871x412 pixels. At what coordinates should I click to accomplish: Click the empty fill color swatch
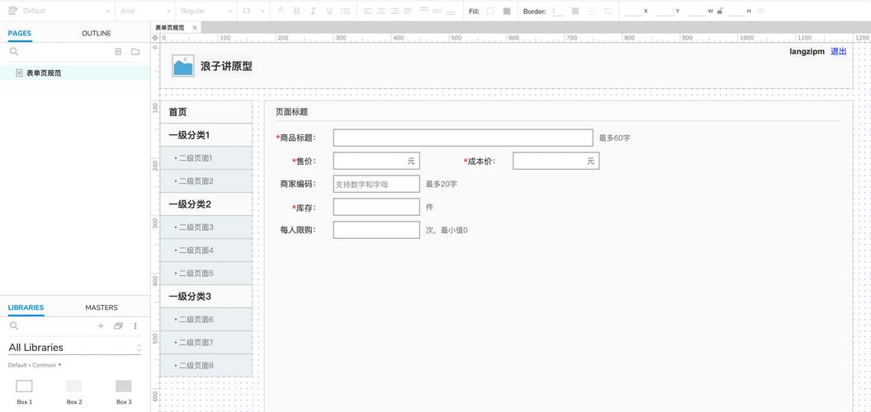point(490,11)
